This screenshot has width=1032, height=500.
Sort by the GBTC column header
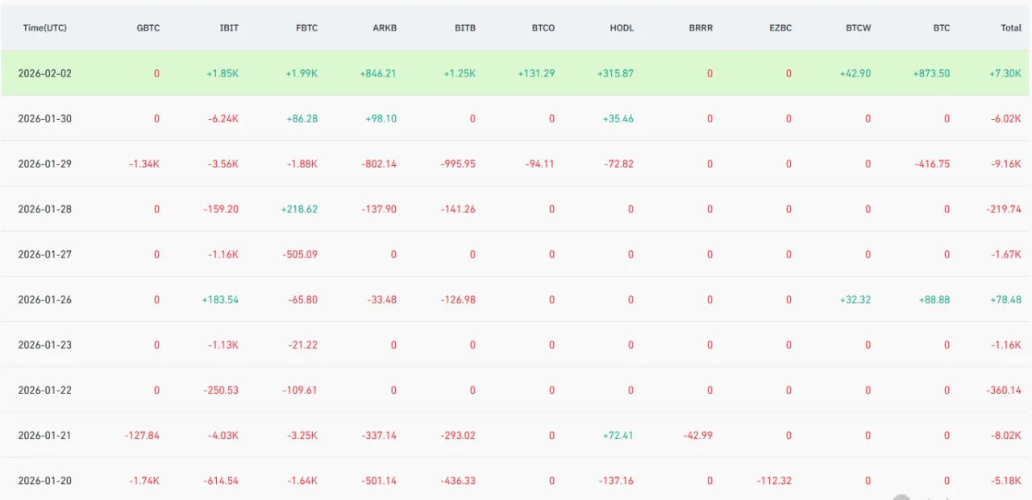tap(148, 27)
